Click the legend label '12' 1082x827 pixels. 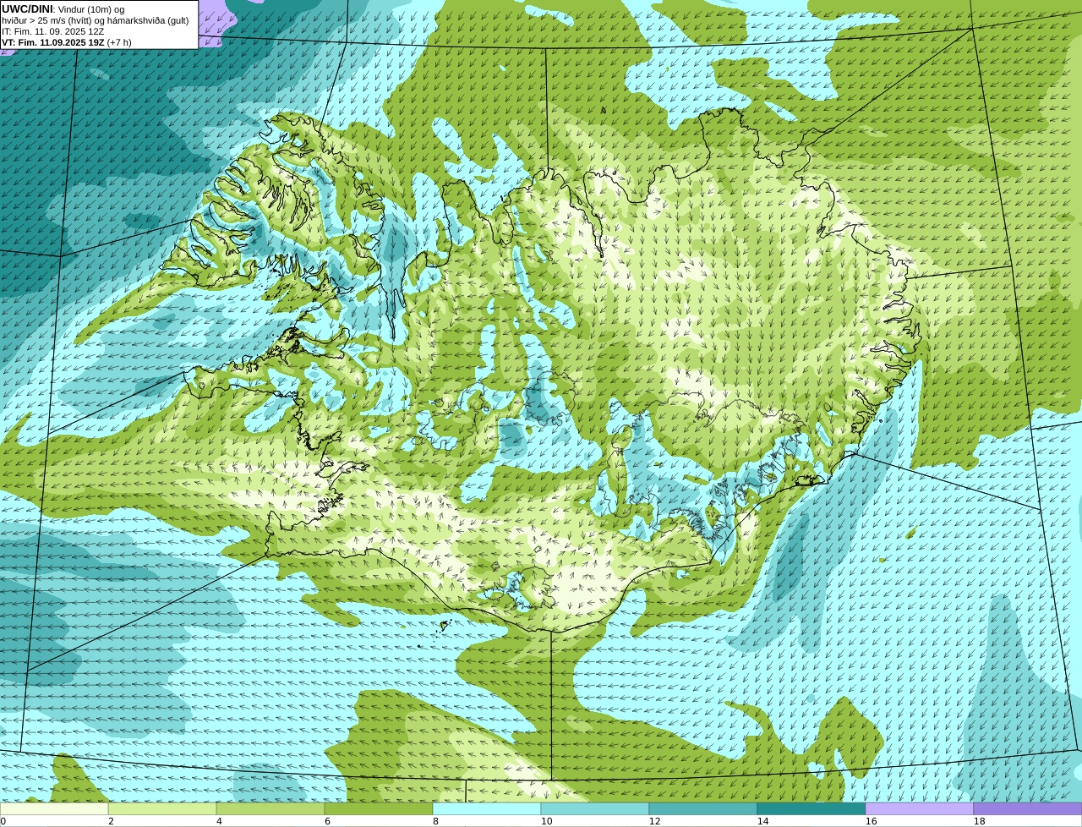pos(654,821)
